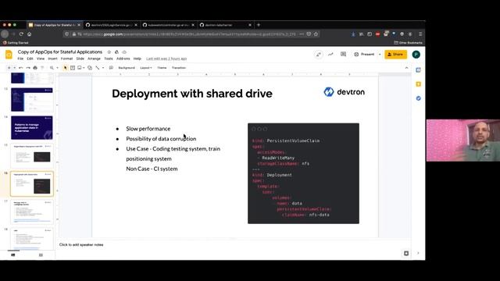
Task: Open the Slide menu
Action: (x=80, y=59)
